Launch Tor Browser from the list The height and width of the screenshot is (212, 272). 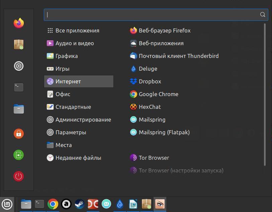coord(154,158)
